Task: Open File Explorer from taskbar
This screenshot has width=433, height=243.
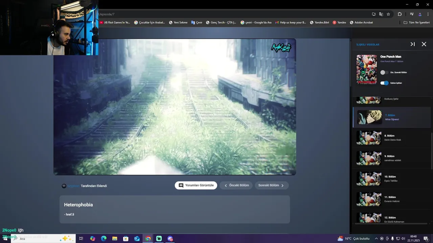Action: point(115,239)
